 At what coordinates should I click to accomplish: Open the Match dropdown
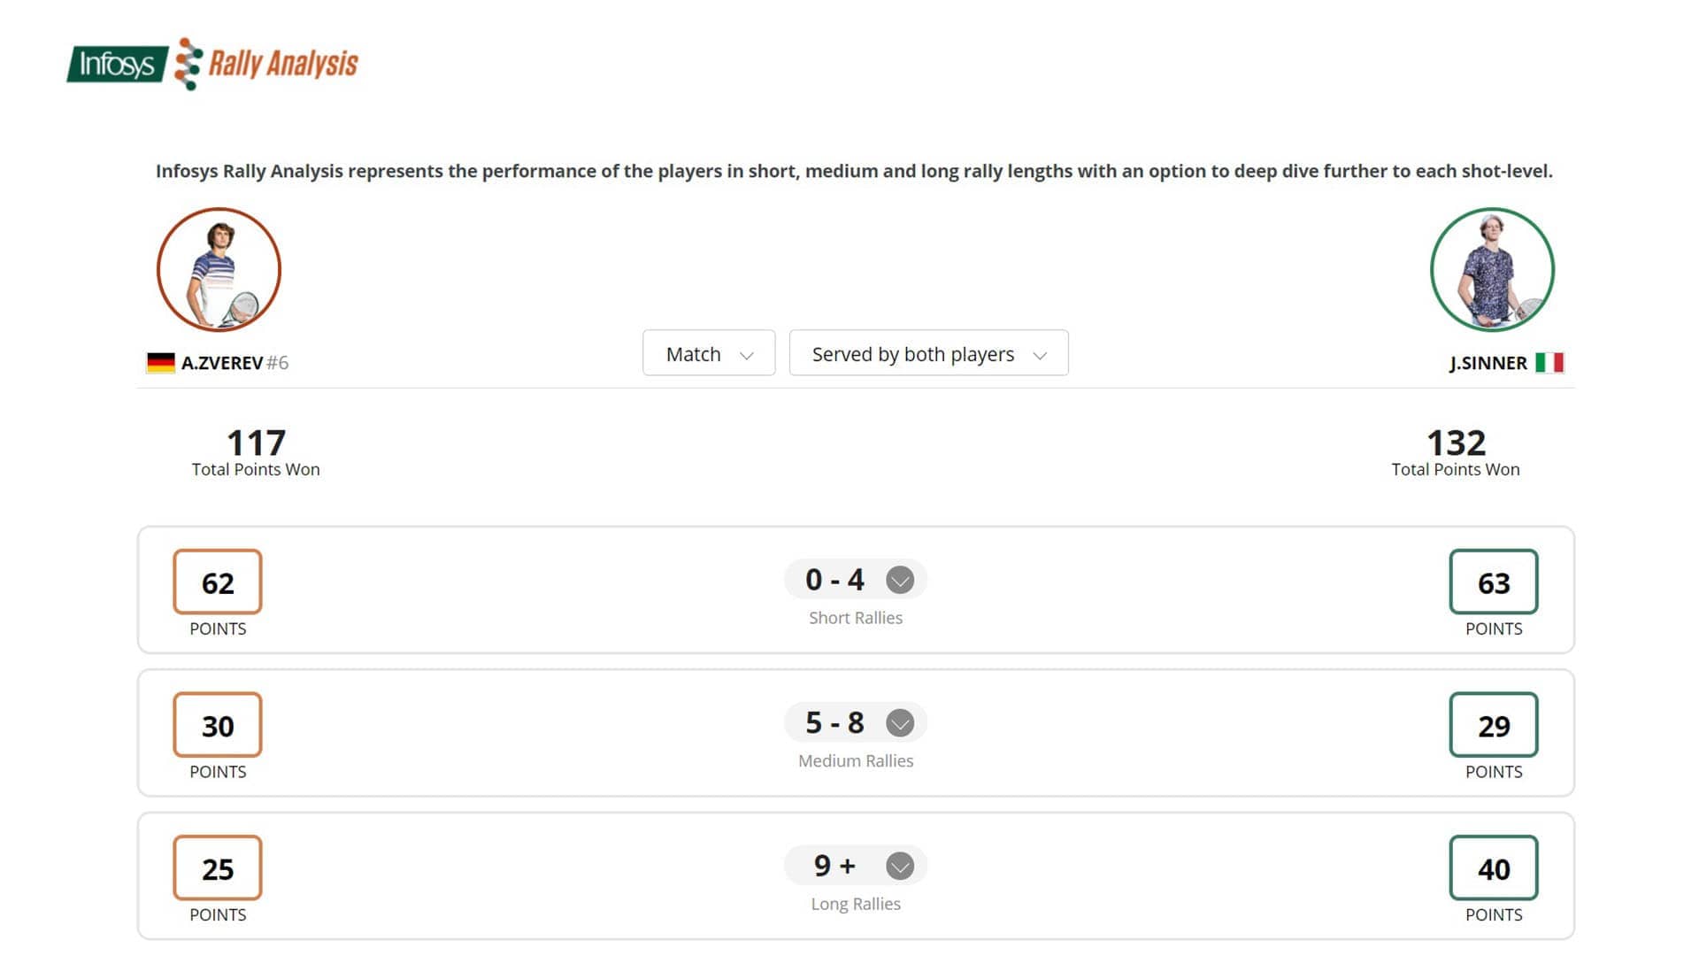pos(709,353)
